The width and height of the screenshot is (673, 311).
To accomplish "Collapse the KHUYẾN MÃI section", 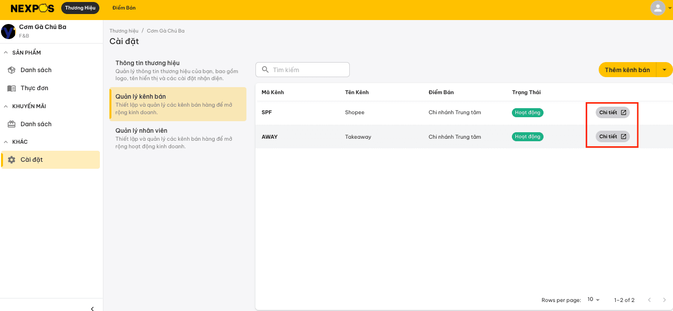I will click(6, 106).
